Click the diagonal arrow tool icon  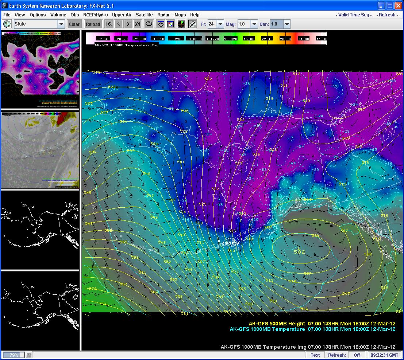tap(192, 24)
